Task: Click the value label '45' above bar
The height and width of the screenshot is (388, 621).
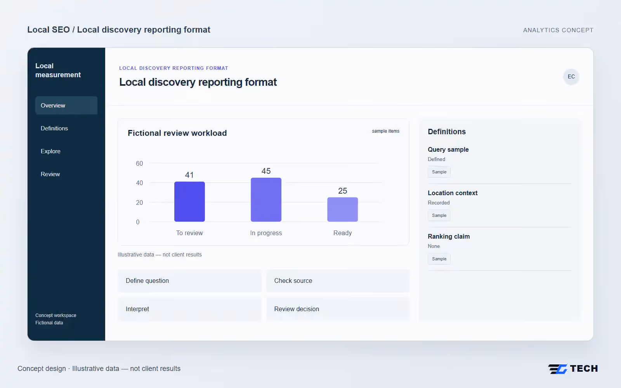Action: click(266, 171)
